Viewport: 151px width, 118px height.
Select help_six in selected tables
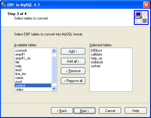pos(111,58)
